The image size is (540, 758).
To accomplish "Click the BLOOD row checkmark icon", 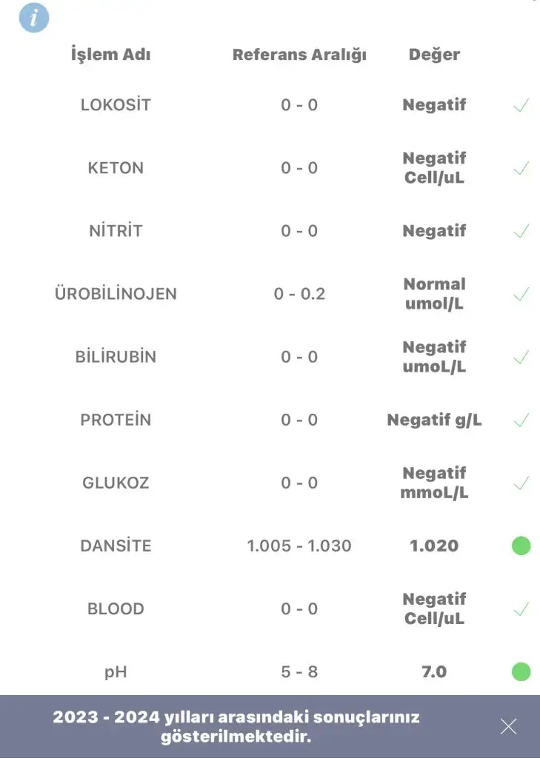I will [x=521, y=608].
